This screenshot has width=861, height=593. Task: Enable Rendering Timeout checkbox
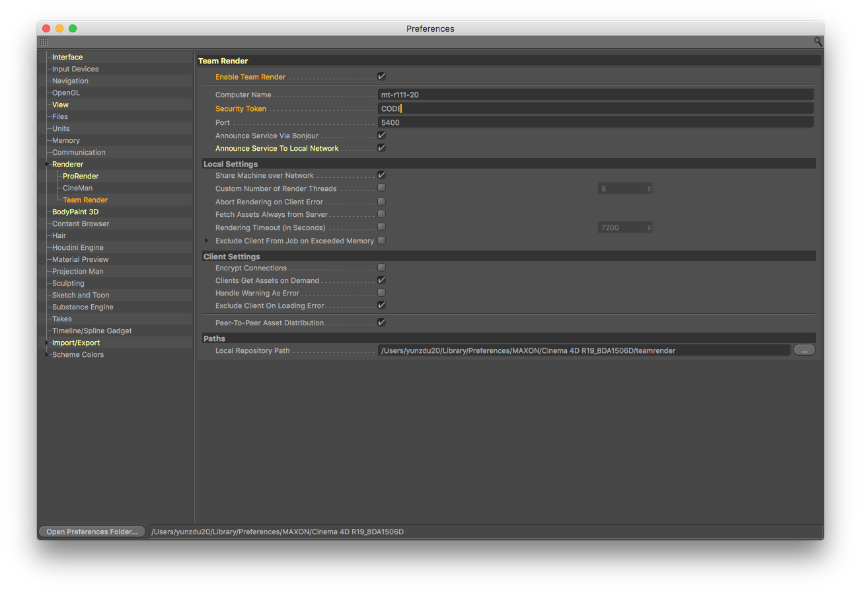[381, 227]
